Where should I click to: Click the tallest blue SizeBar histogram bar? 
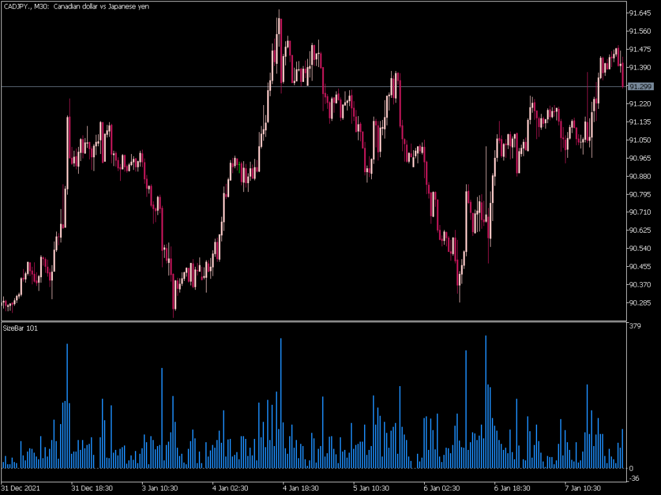point(485,400)
